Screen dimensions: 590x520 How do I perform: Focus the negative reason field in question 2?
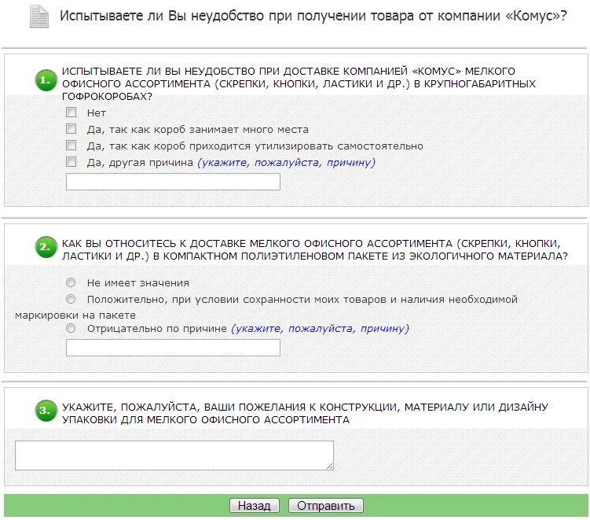[173, 348]
